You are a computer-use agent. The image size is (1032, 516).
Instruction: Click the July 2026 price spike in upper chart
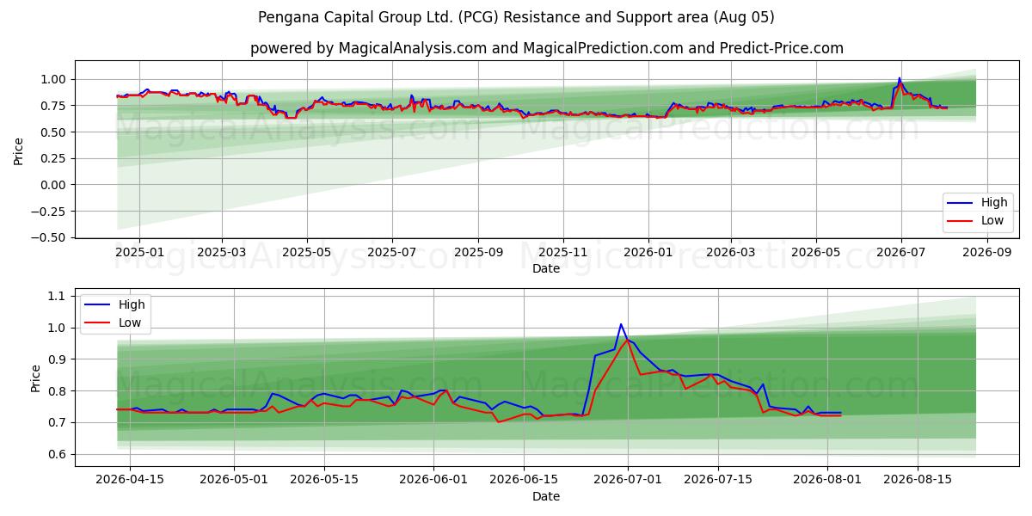(x=900, y=79)
